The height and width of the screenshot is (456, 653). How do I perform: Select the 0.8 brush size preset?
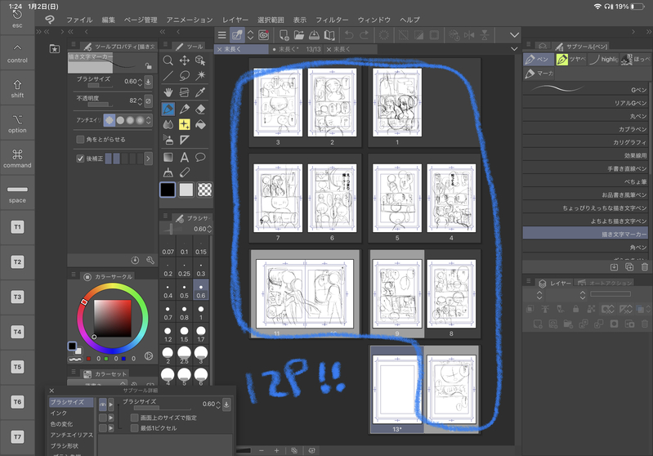184,312
